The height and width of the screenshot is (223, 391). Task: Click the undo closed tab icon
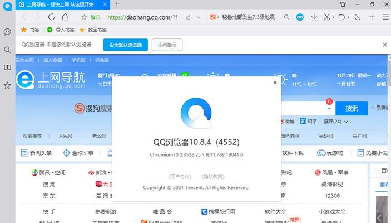click(341, 17)
